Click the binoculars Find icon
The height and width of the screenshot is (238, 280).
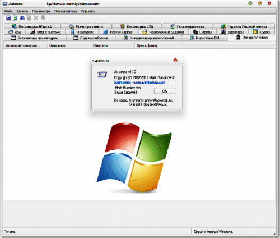click(x=22, y=18)
